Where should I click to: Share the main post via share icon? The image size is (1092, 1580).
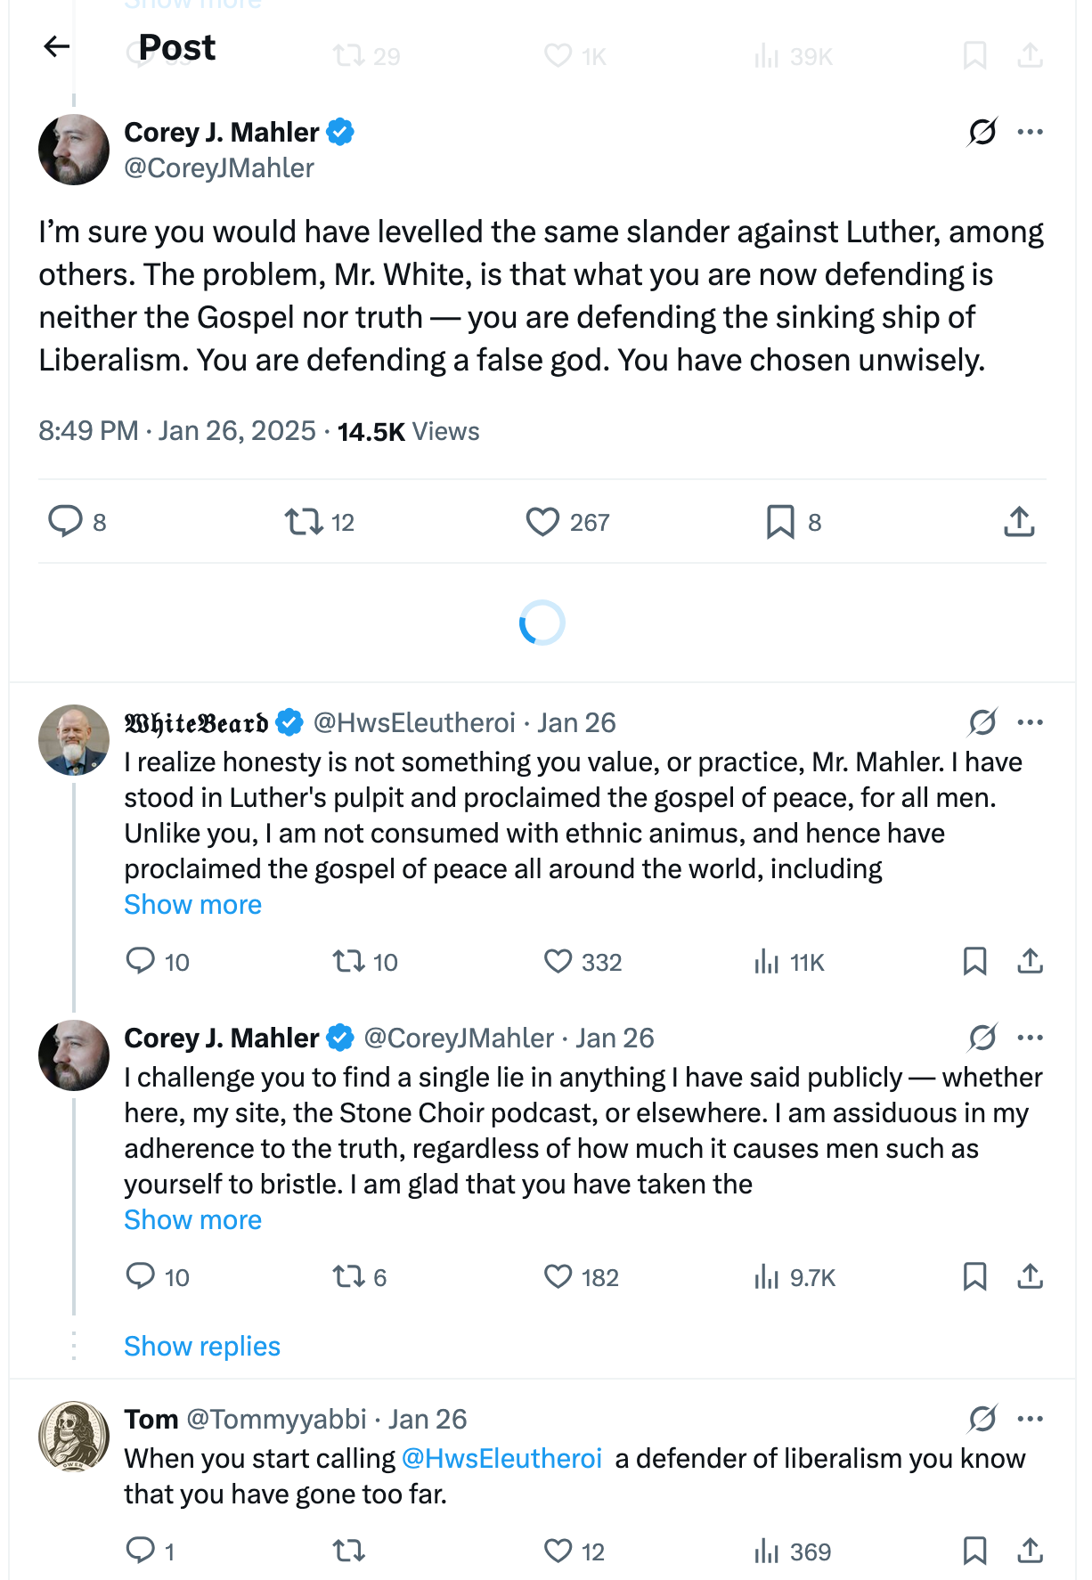[x=1019, y=521]
